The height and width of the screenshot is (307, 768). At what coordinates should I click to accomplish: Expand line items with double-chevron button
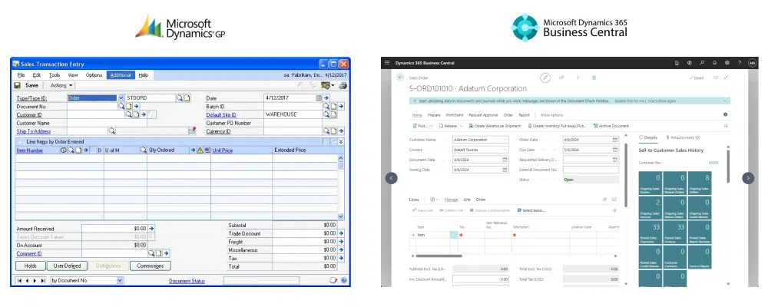341,141
